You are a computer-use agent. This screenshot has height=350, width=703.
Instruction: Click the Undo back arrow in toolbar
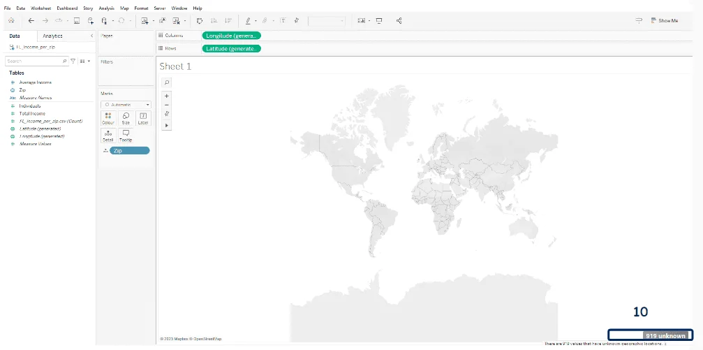31,21
